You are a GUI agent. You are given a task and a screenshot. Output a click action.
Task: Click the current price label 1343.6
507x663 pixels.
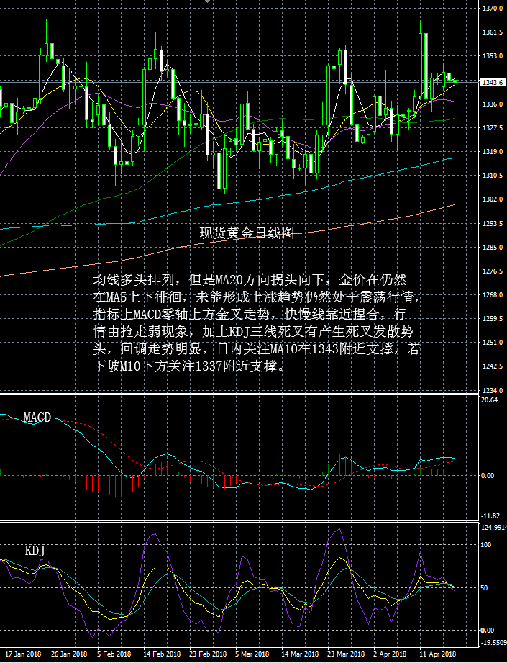pos(492,83)
